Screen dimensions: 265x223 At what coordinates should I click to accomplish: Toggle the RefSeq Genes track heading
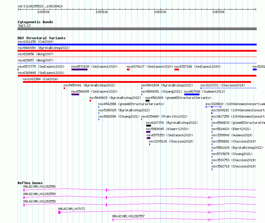pos(30,183)
